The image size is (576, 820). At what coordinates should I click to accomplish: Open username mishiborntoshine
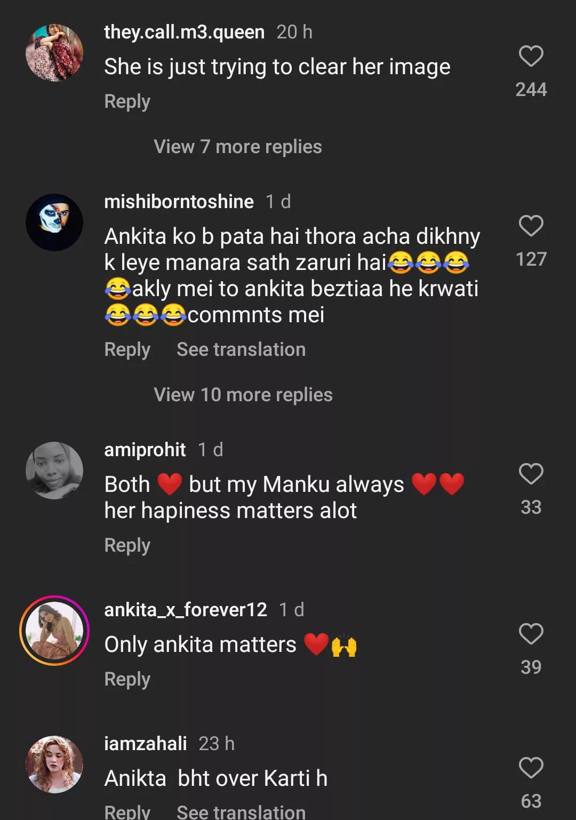coord(179,202)
